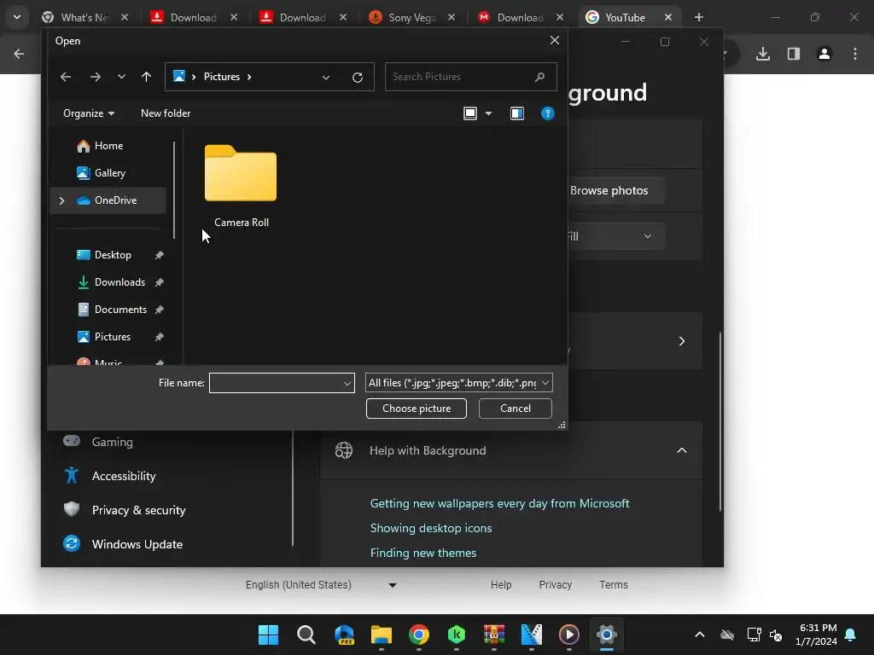Open Chrome profile icon

click(x=824, y=54)
